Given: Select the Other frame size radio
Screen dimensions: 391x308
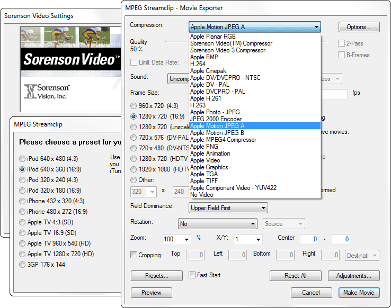Looking at the screenshot, I should (134, 180).
